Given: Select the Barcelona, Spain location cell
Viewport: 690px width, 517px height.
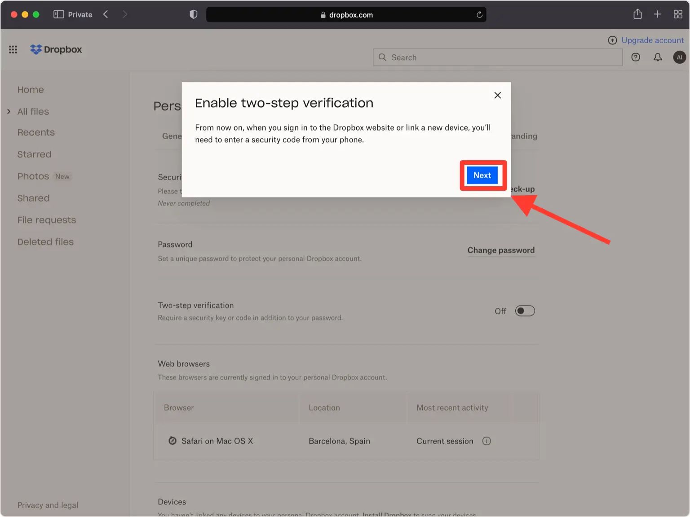Looking at the screenshot, I should click(339, 441).
